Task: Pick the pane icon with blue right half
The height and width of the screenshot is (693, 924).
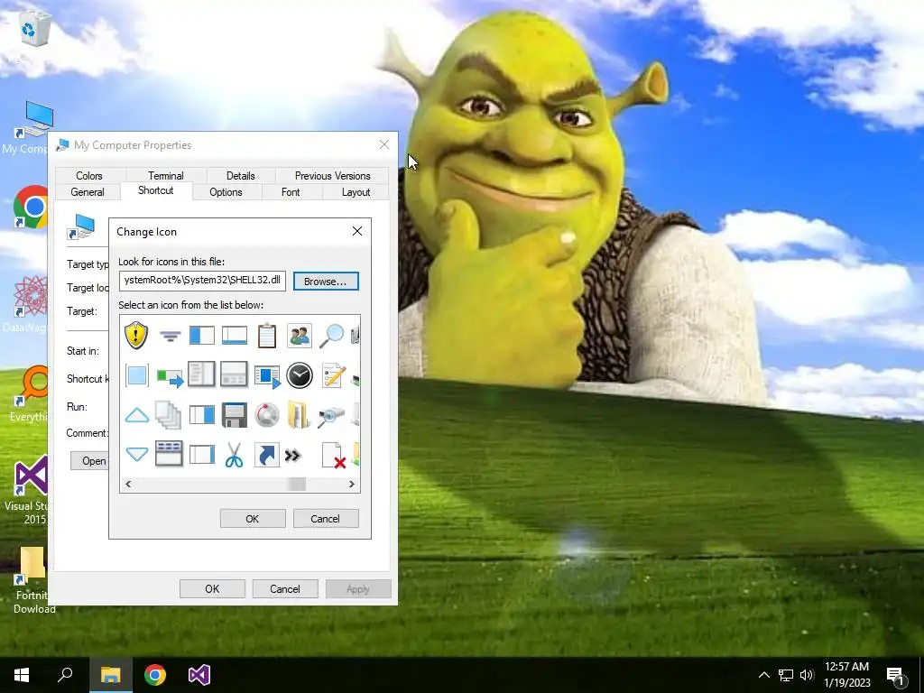Action: coord(201,415)
